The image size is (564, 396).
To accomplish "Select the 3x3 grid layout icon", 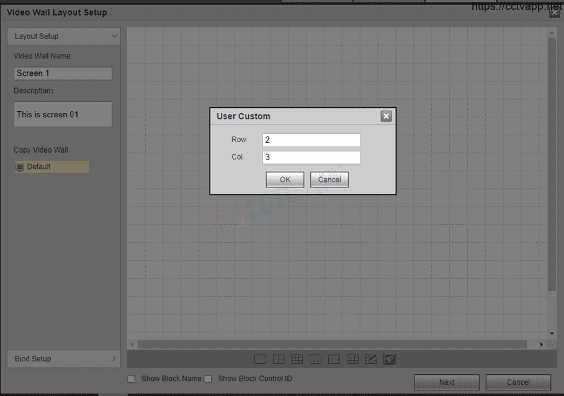I will [297, 359].
